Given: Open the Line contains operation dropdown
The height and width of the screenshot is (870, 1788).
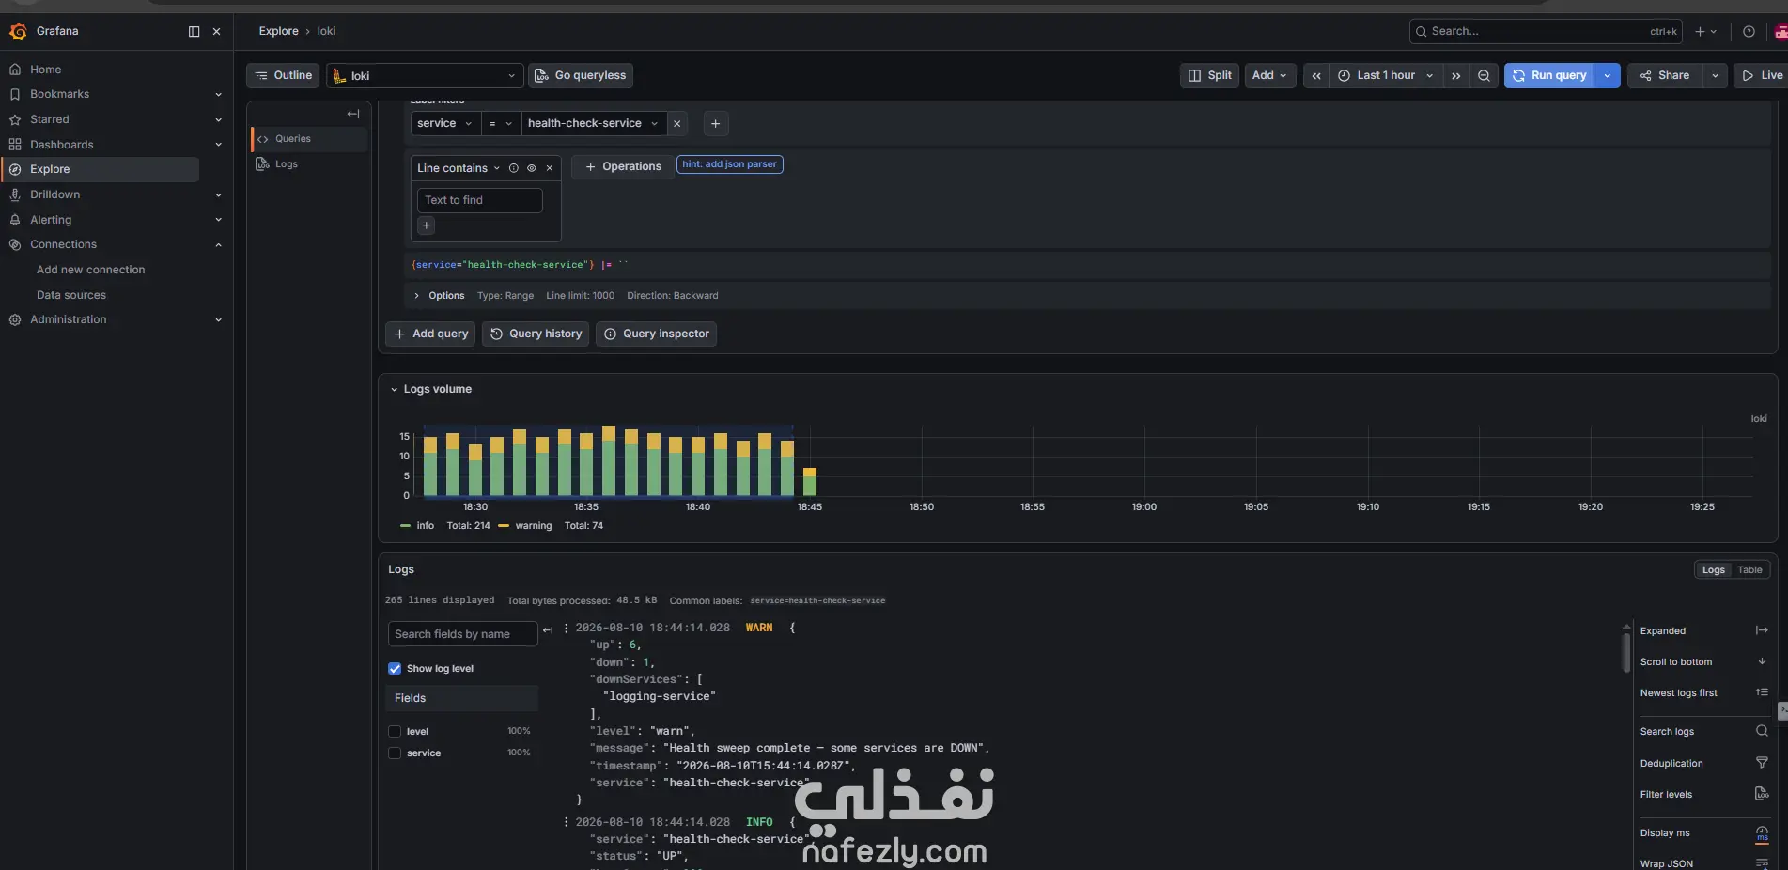Looking at the screenshot, I should pos(459,168).
